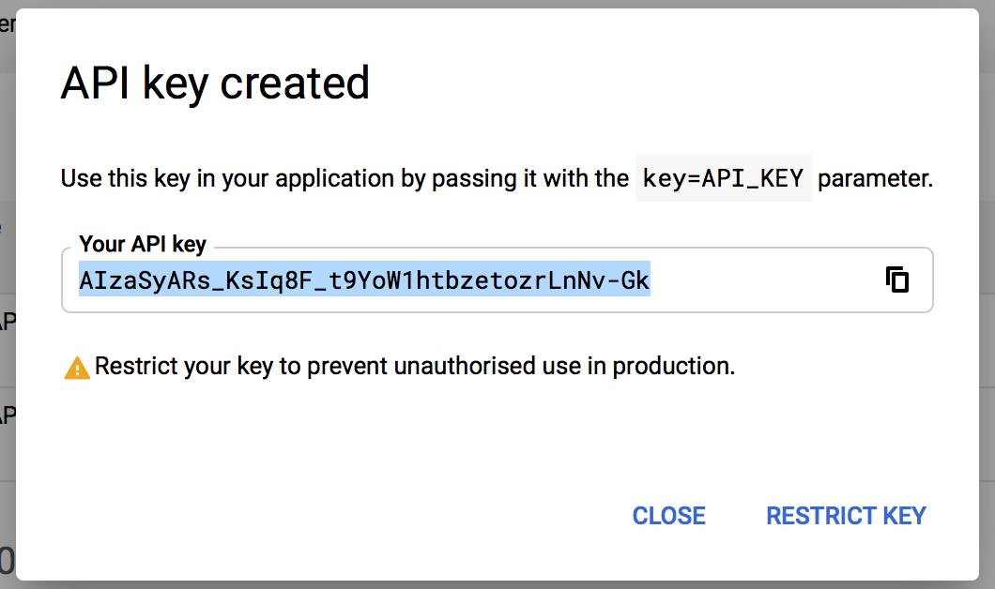Open the RESTRICT KEY settings

pyautogui.click(x=846, y=516)
